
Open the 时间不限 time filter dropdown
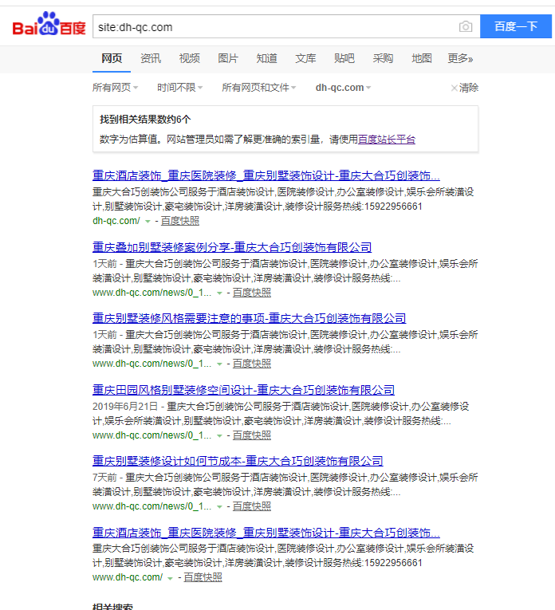[179, 88]
